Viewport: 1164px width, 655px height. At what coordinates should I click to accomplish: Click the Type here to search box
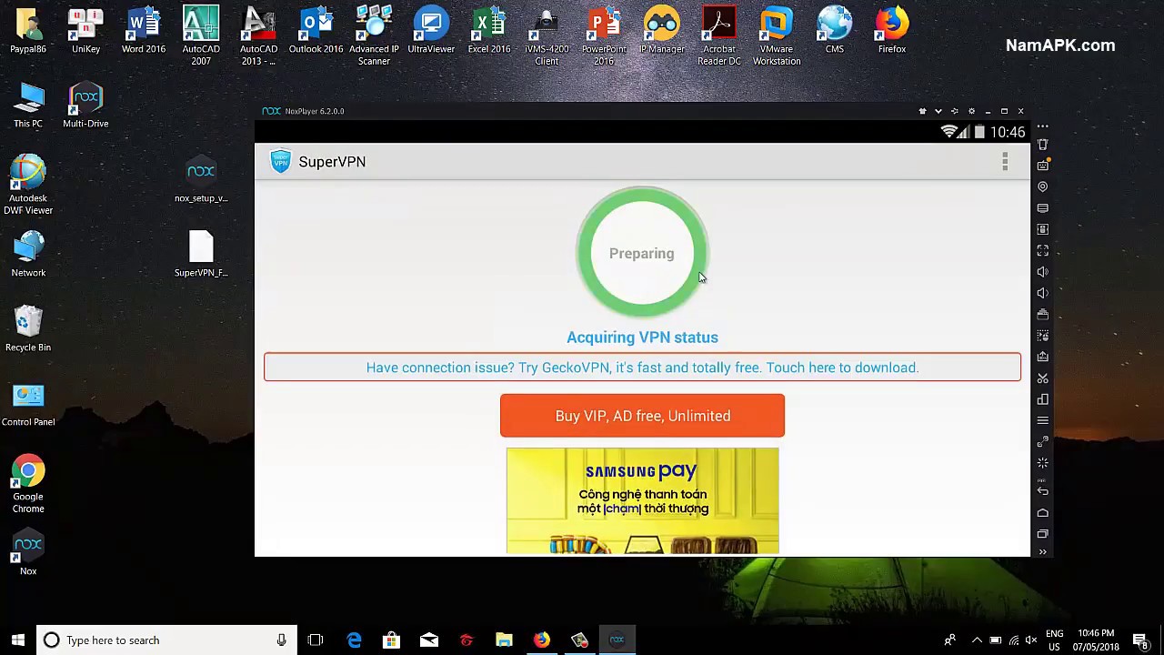pos(166,640)
